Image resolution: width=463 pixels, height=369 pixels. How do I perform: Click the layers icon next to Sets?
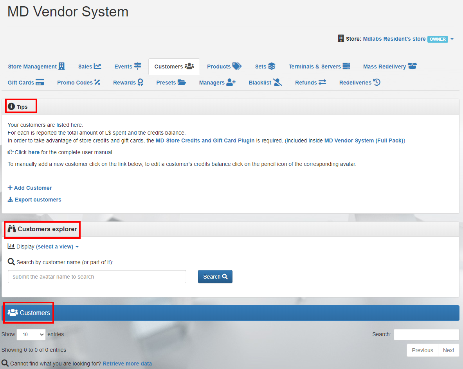272,66
